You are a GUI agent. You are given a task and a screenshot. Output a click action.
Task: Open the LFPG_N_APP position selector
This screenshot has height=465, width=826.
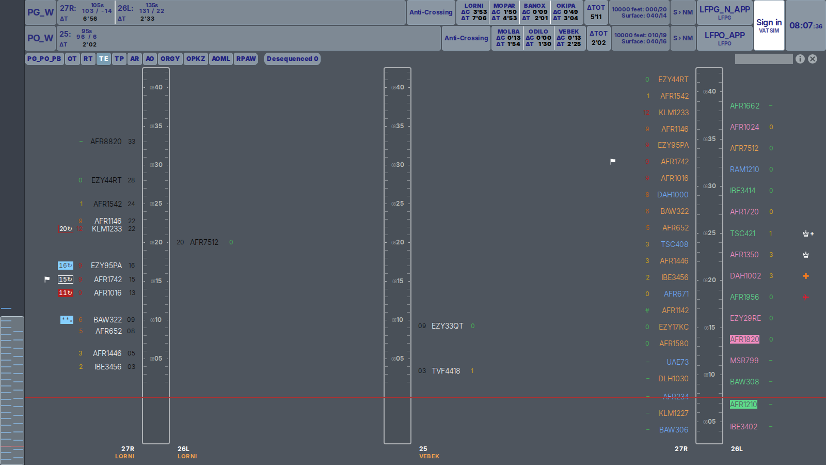[x=725, y=12]
